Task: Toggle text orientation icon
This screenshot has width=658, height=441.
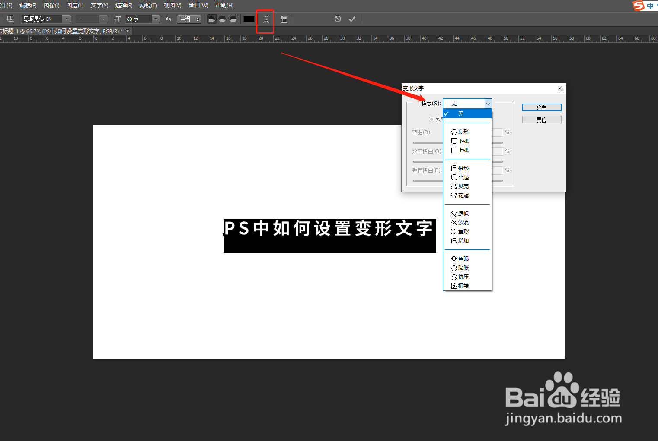Action: 10,19
